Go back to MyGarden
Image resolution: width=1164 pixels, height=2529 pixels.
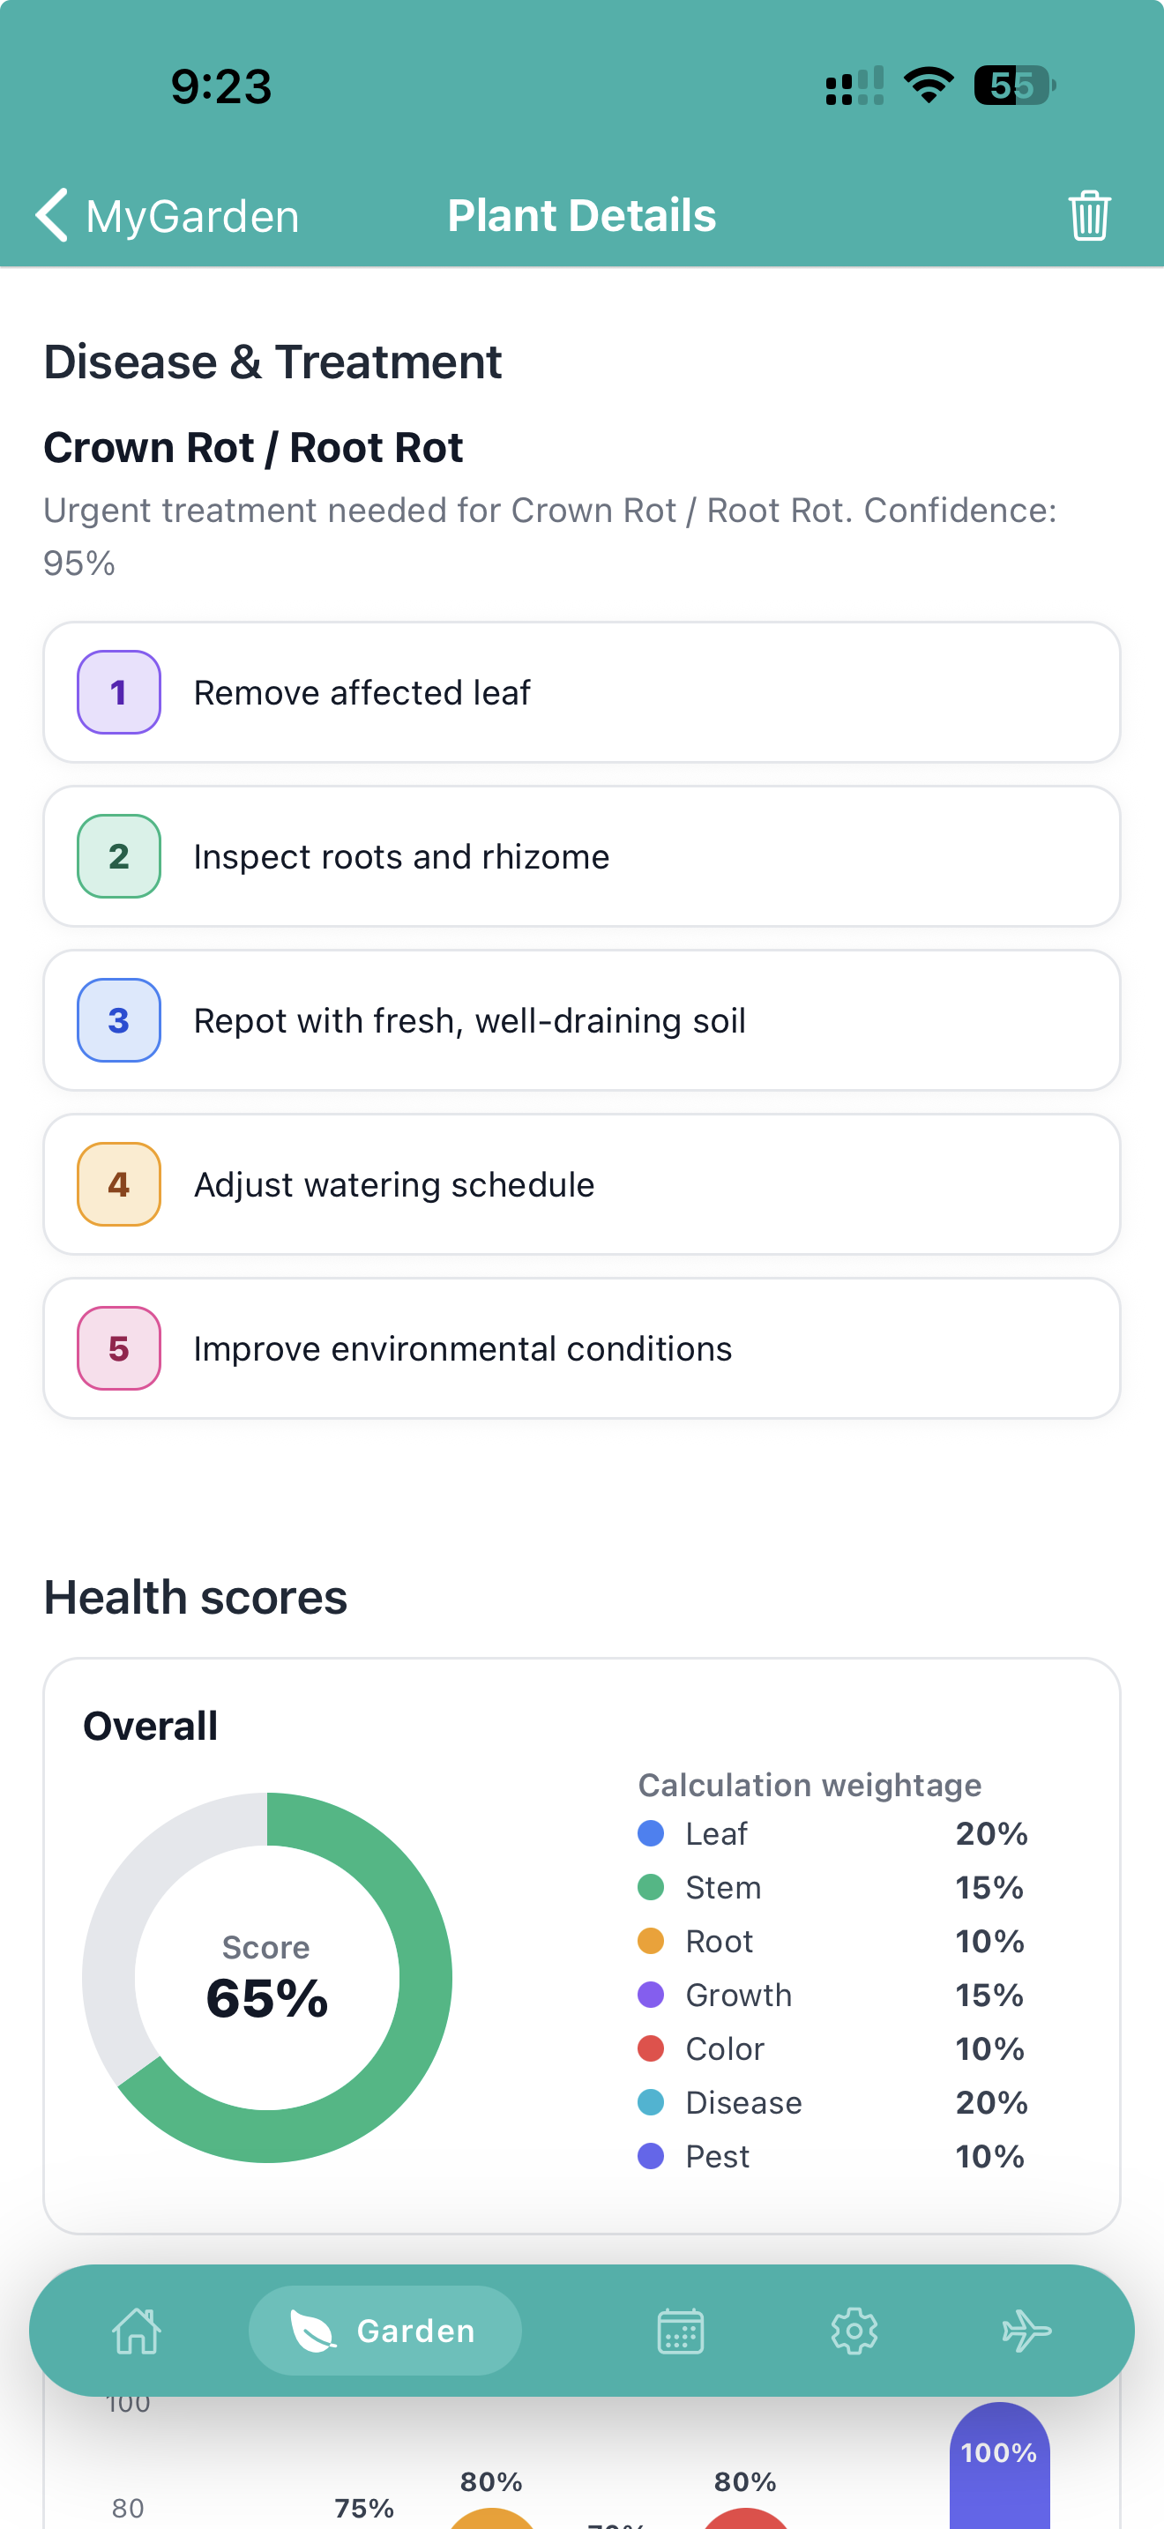167,215
